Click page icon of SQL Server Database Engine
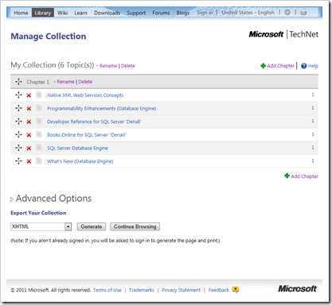The image size is (332, 305). 39,148
